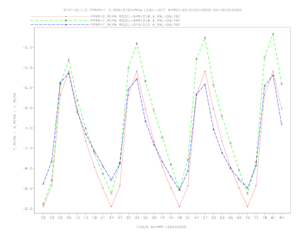This screenshot has height=237, width=307.
Task: Click the vertical y-axis label F_MEAN | O_MEAN | F_MEAN
Action: click(x=15, y=122)
